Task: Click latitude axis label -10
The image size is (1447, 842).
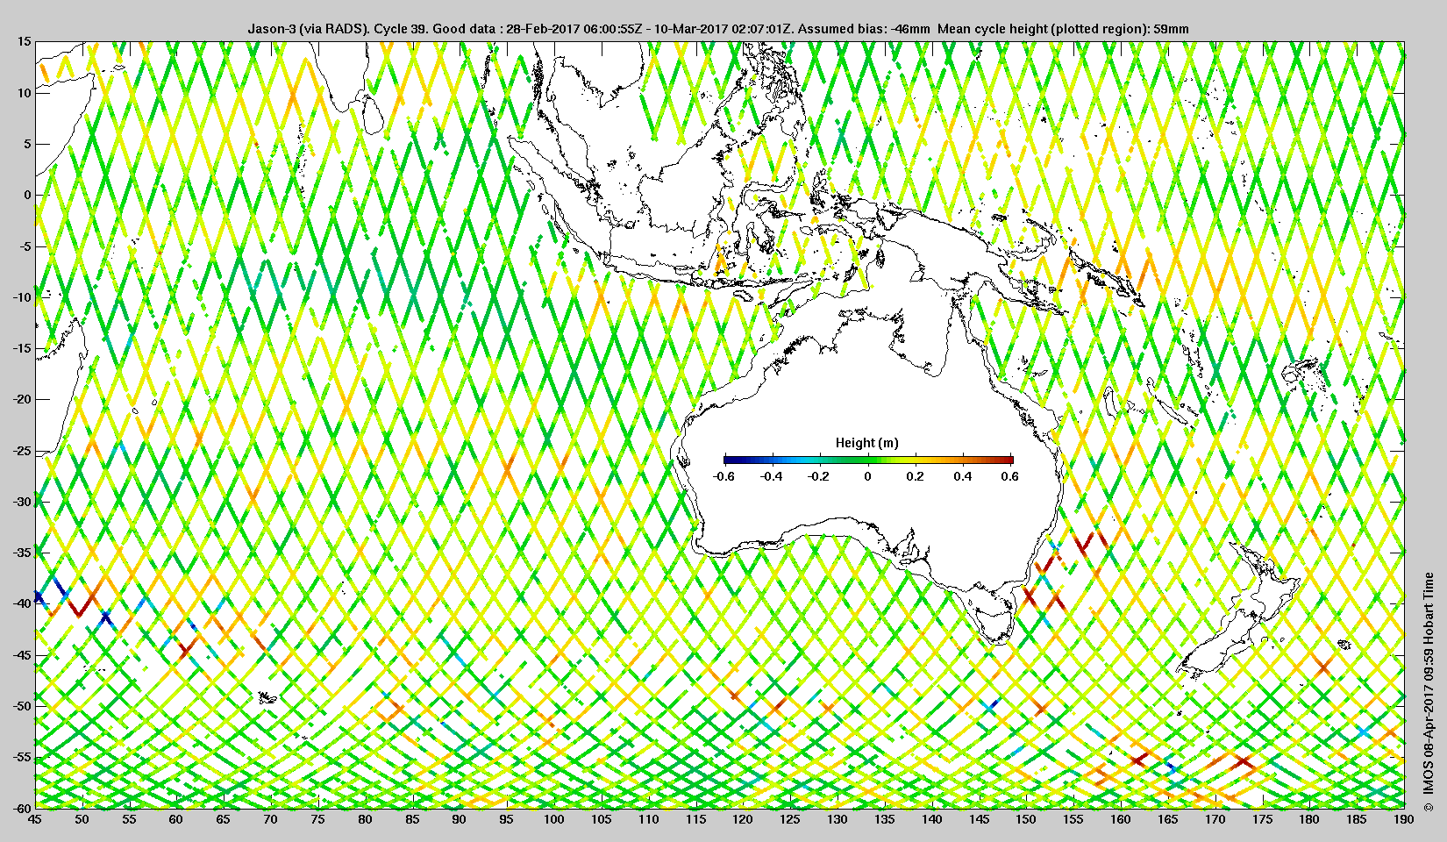Action: [22, 297]
